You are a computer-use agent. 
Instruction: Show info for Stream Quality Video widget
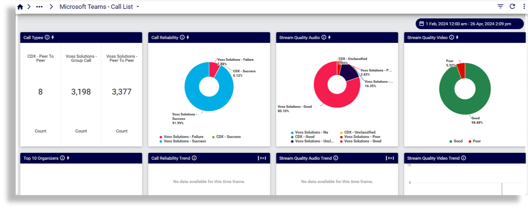[452, 37]
